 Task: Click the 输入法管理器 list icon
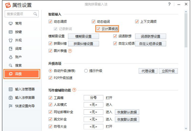[x=11, y=89]
